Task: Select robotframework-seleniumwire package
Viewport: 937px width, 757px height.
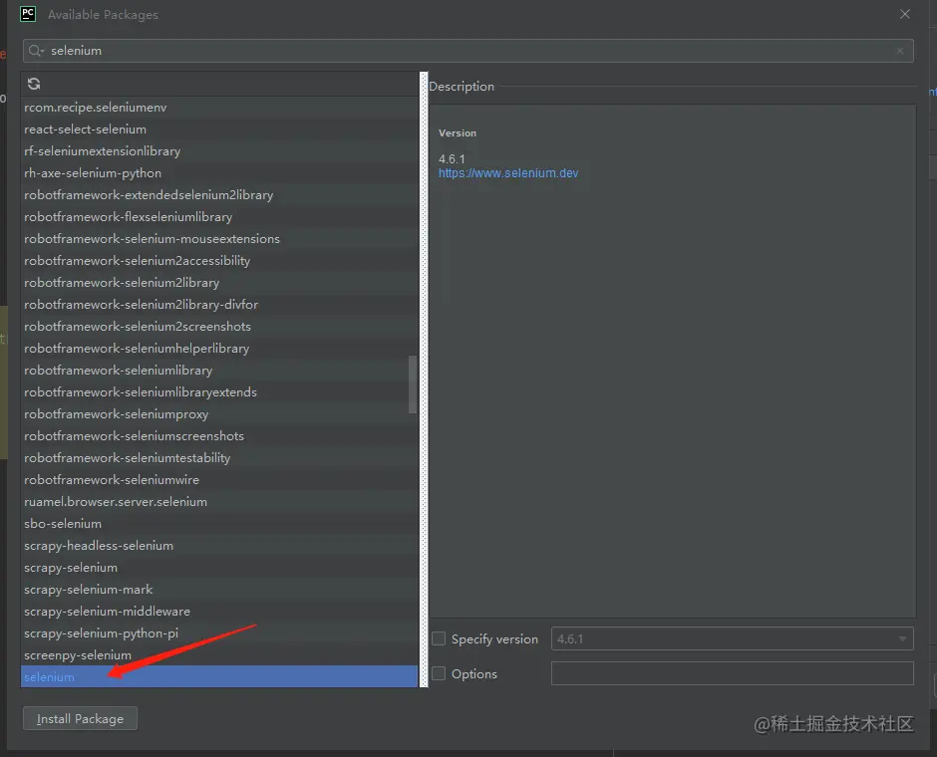Action: (x=219, y=480)
